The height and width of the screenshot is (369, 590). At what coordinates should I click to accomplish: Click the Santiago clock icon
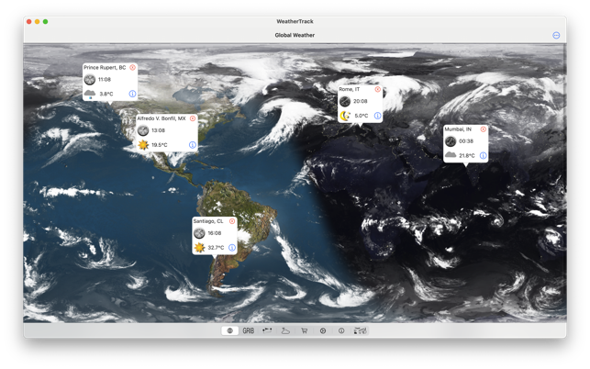(x=199, y=233)
